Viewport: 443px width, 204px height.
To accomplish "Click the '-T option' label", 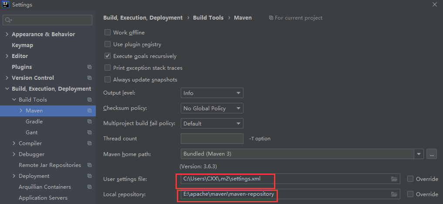I will pyautogui.click(x=260, y=139).
